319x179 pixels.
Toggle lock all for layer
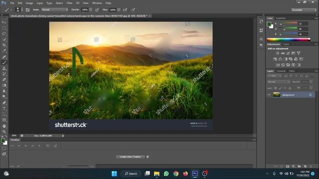[x=290, y=88]
